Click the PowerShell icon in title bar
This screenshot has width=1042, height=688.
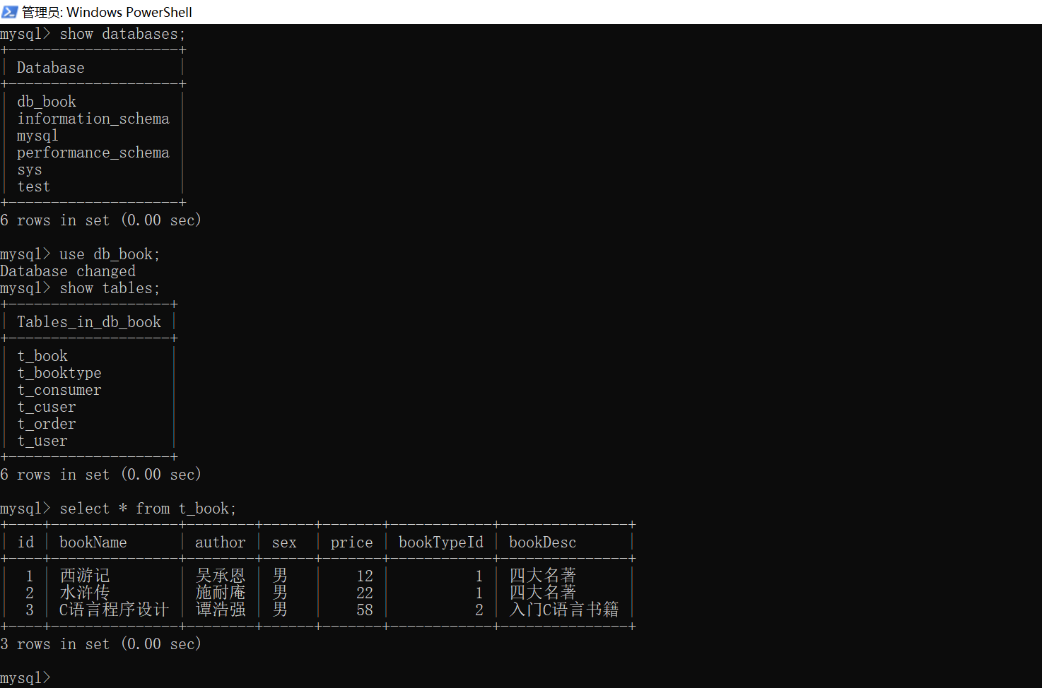click(x=9, y=11)
